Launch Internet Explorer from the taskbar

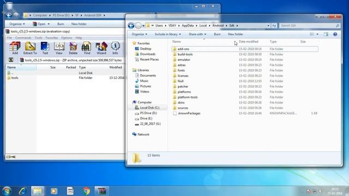pyautogui.click(x=22, y=191)
